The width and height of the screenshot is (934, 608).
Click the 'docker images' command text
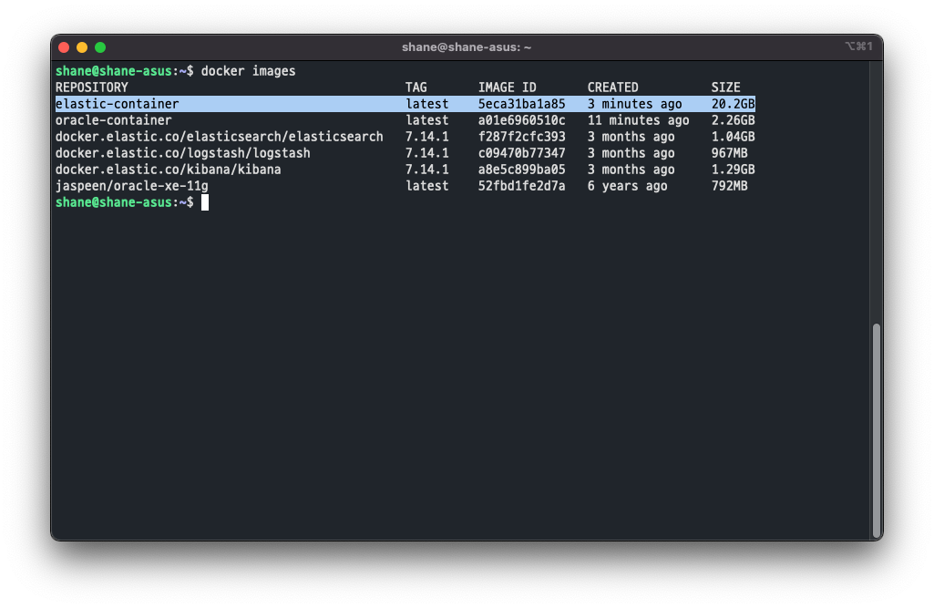tap(249, 71)
